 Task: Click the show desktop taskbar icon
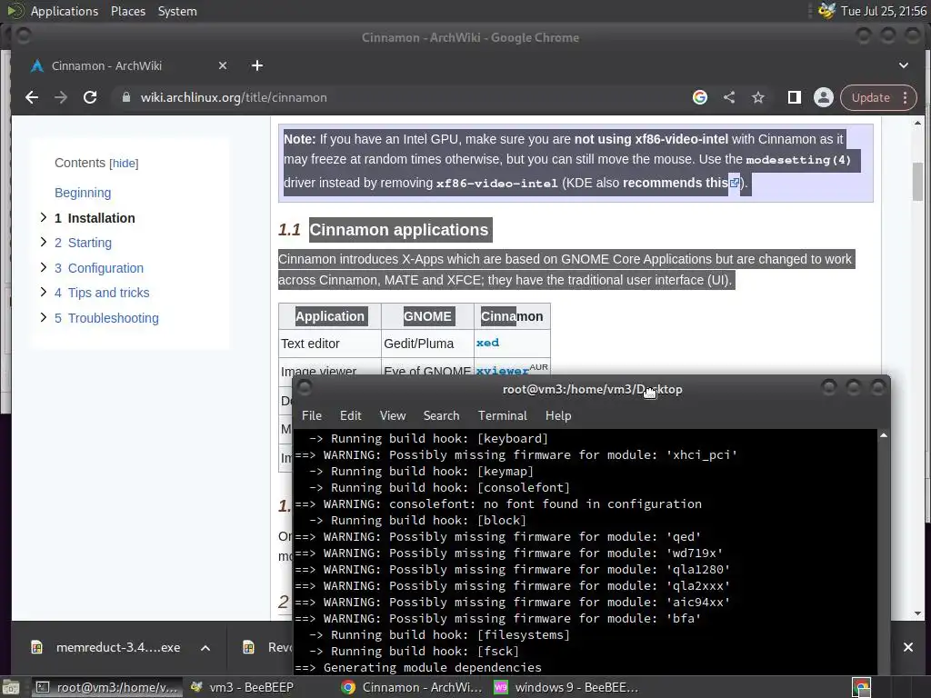coord(11,687)
